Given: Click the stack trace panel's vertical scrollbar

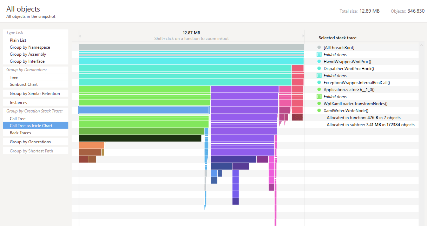Looking at the screenshot, I should pos(421,133).
